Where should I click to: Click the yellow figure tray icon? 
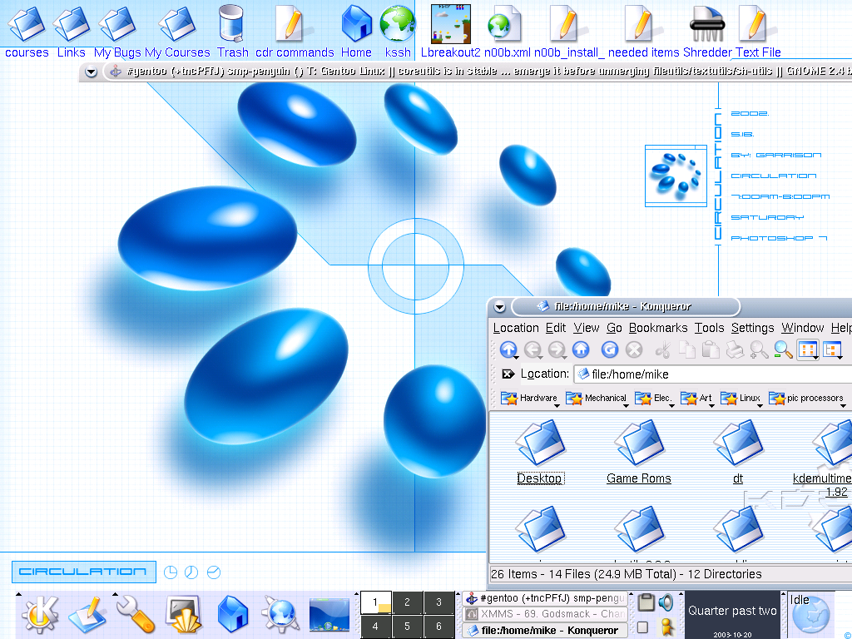(666, 627)
